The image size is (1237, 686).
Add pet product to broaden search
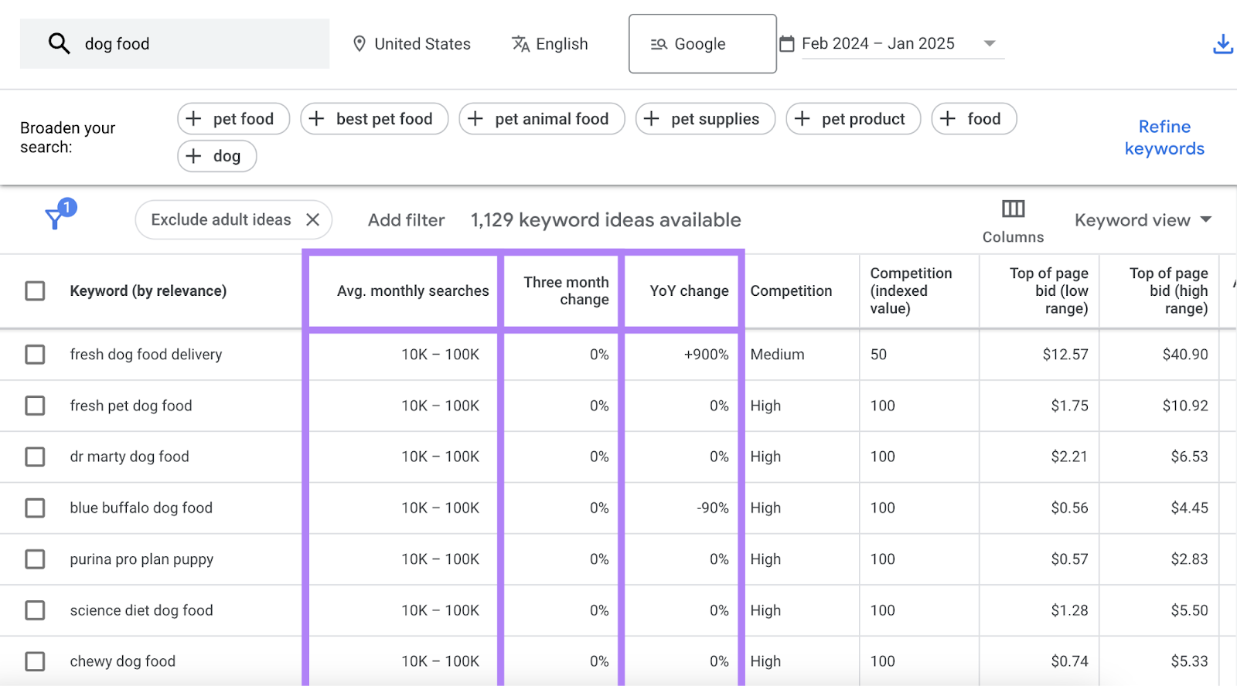click(x=854, y=119)
